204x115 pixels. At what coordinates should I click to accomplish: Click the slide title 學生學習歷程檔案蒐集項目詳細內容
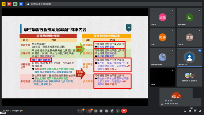(x=55, y=30)
